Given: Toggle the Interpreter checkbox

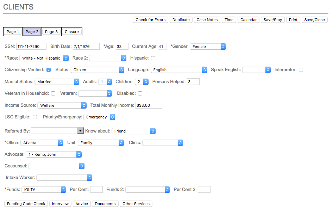Looking at the screenshot, I should pyautogui.click(x=301, y=70).
